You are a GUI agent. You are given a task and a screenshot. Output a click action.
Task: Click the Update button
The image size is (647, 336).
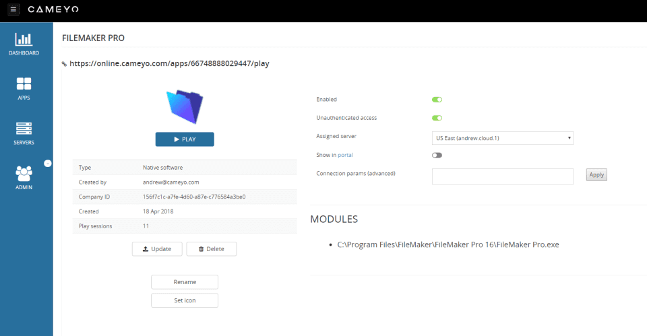(157, 249)
